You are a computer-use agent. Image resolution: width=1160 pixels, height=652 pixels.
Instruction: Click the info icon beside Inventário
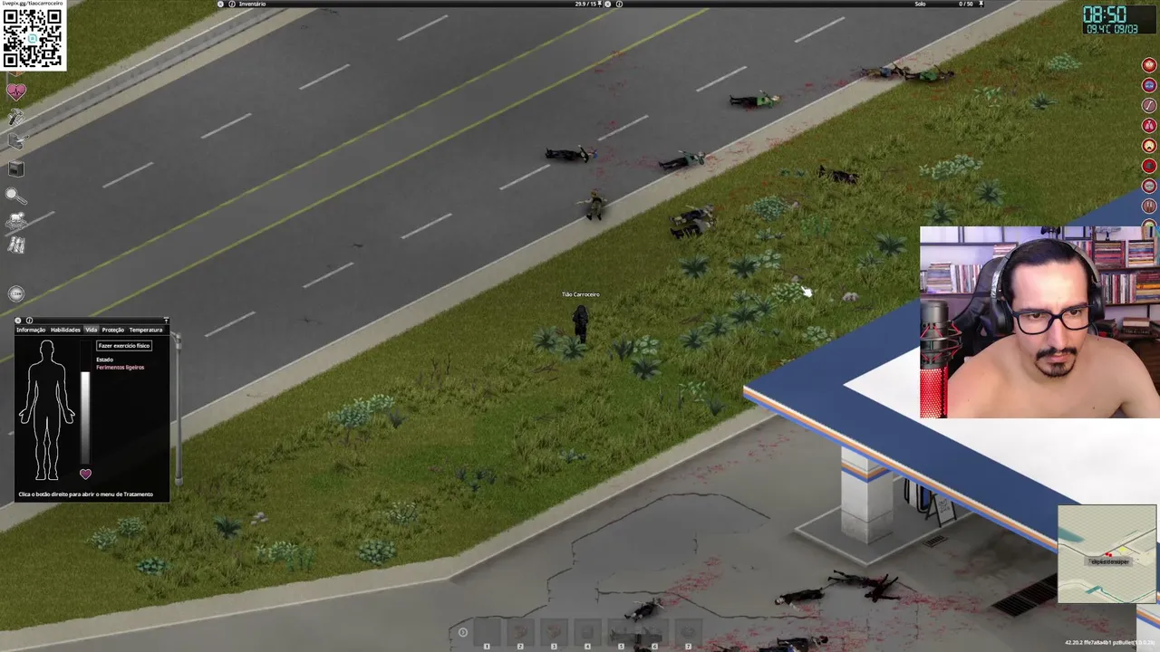tap(231, 4)
